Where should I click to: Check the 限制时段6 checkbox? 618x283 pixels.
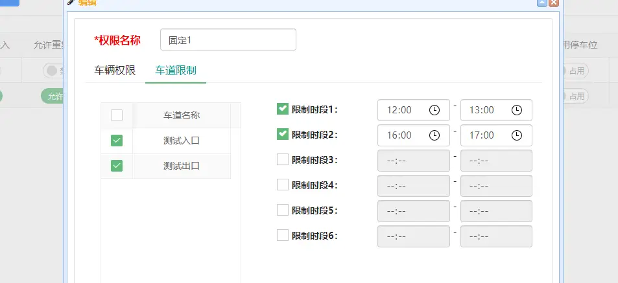tap(282, 235)
